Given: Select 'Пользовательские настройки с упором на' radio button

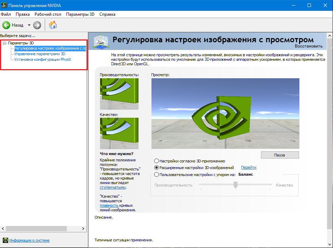Looking at the screenshot, I should pyautogui.click(x=157, y=174).
